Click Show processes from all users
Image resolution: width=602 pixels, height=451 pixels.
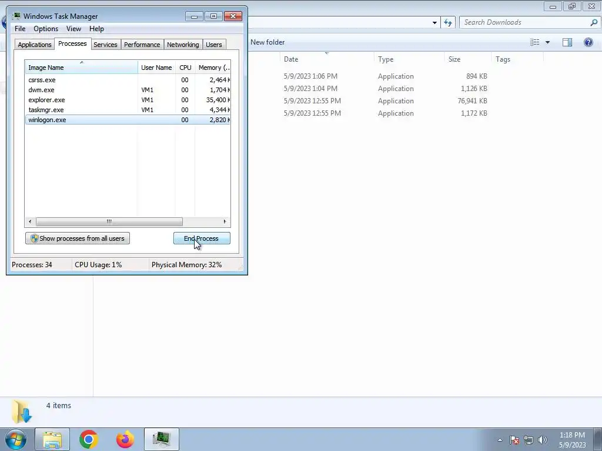[78, 238]
